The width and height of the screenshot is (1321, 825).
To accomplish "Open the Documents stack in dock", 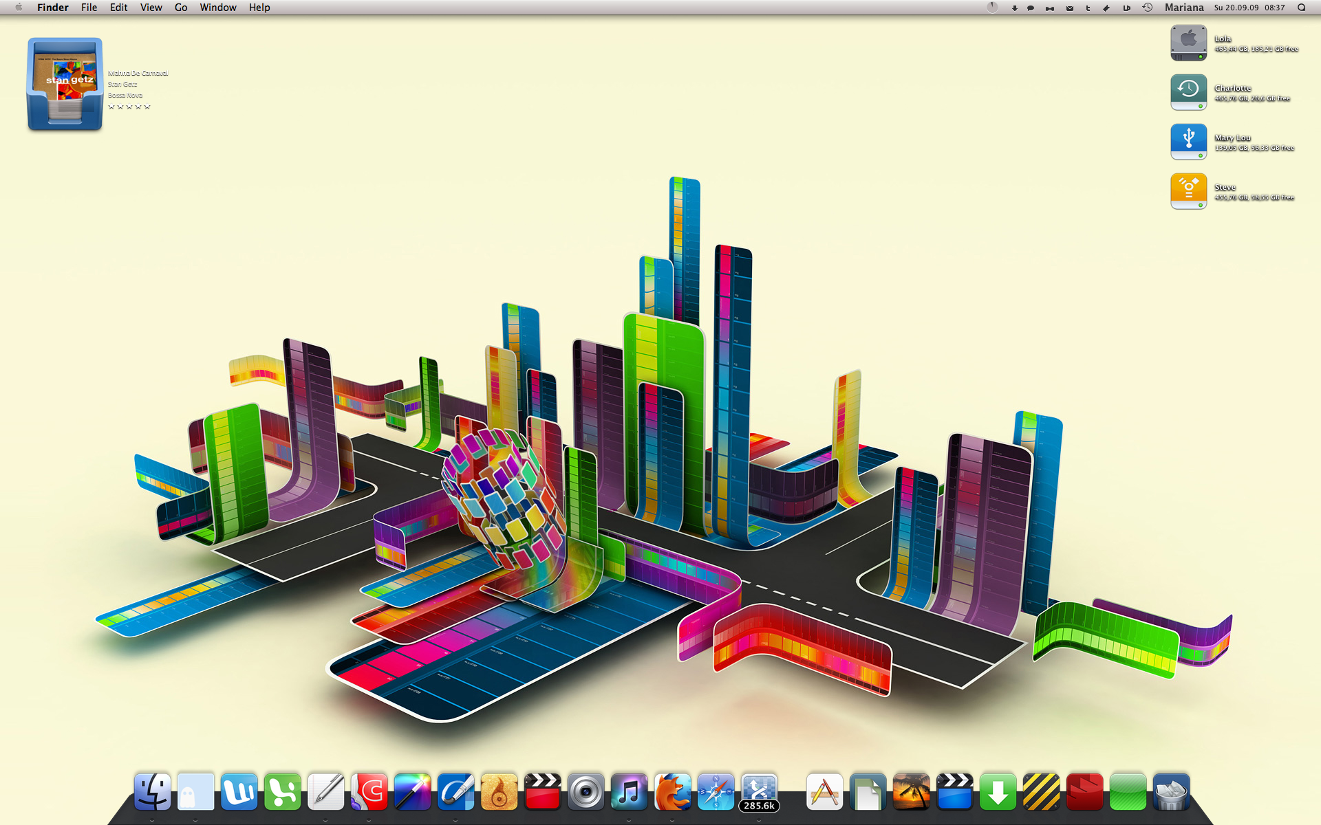I will click(868, 792).
